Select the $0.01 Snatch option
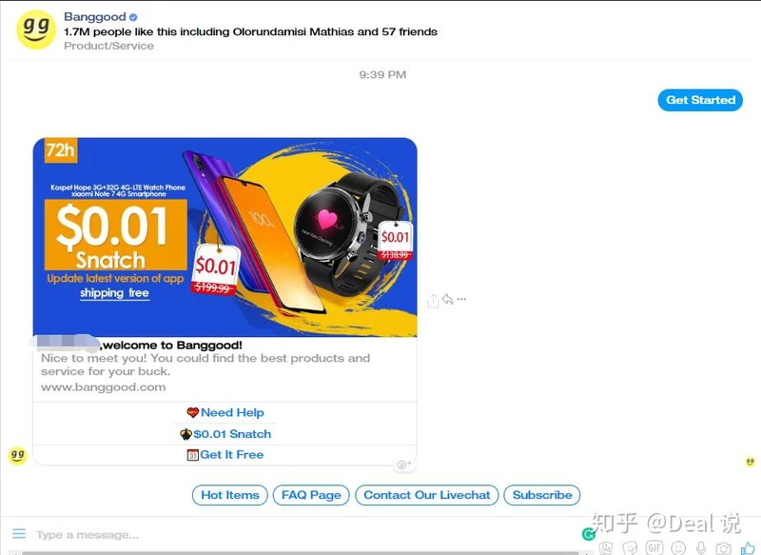This screenshot has height=555, width=761. 224,434
